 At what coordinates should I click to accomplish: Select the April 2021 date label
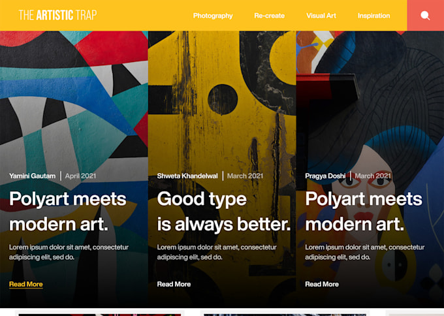[81, 176]
